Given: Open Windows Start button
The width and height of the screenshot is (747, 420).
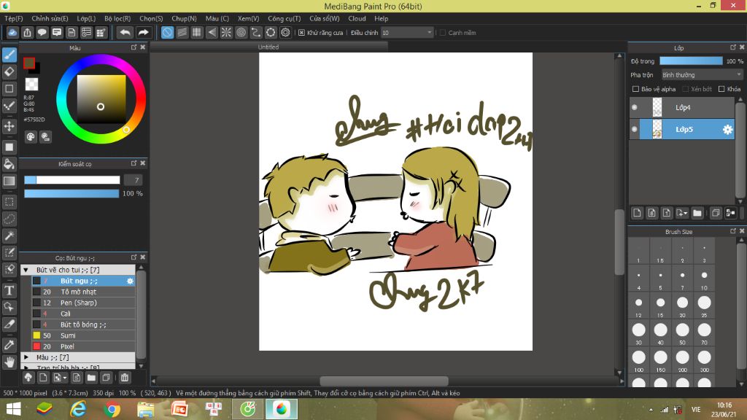Looking at the screenshot, I should 13,410.
